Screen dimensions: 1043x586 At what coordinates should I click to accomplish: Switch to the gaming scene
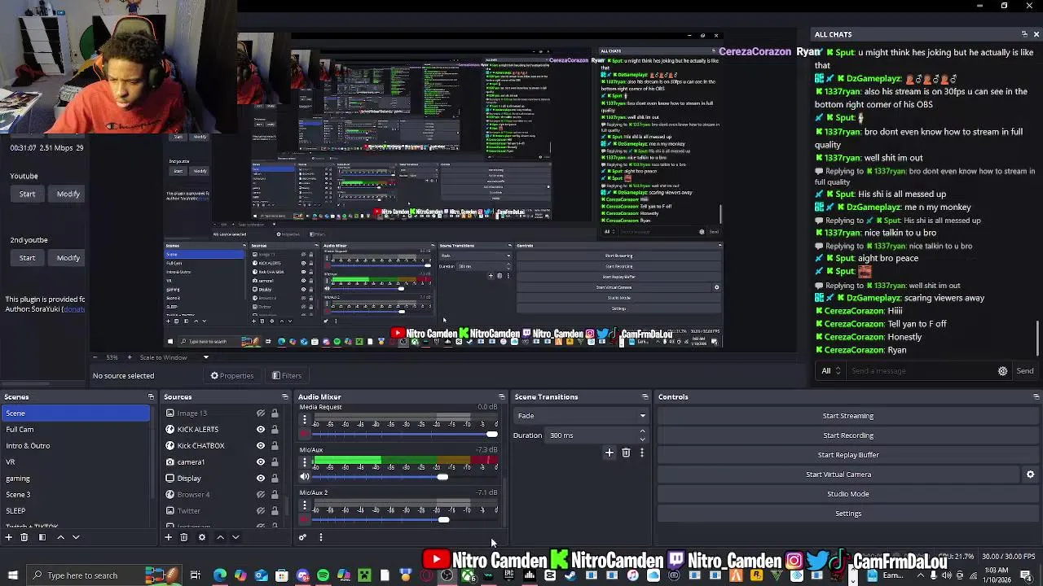[x=76, y=479]
